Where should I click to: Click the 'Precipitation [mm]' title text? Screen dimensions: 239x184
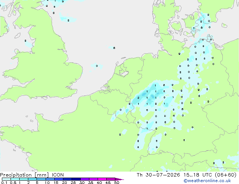click(25, 175)
